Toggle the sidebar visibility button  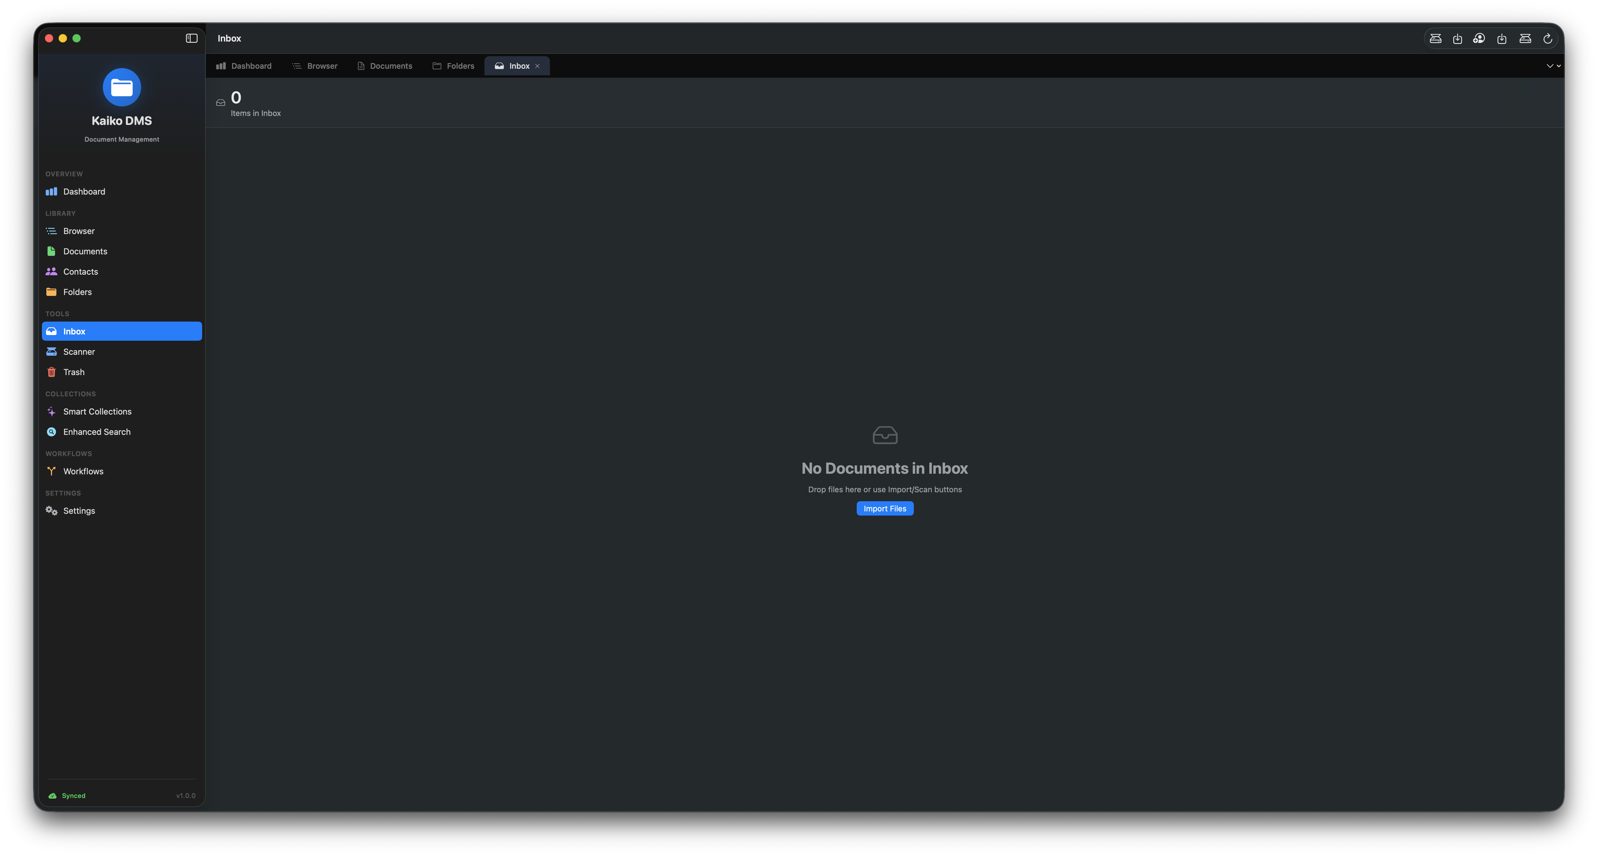coord(192,39)
